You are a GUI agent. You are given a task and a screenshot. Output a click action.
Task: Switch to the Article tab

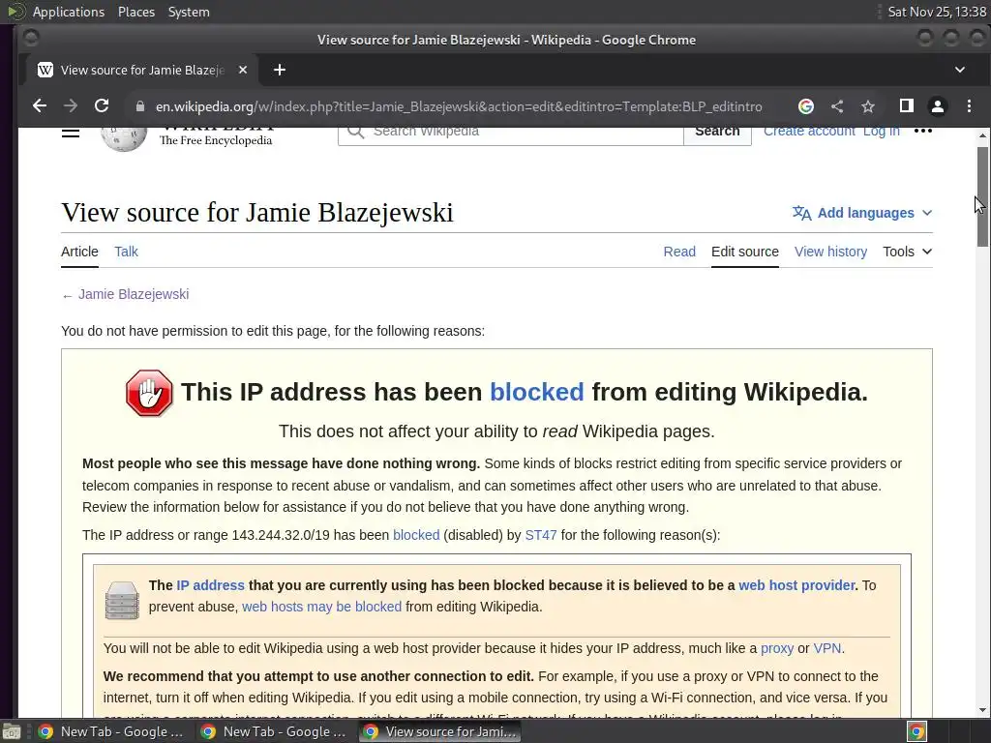click(79, 252)
